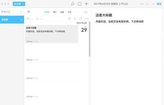This screenshot has height=105, width=164.
Task: Switch to the 日历 tab
Action: [69, 12]
